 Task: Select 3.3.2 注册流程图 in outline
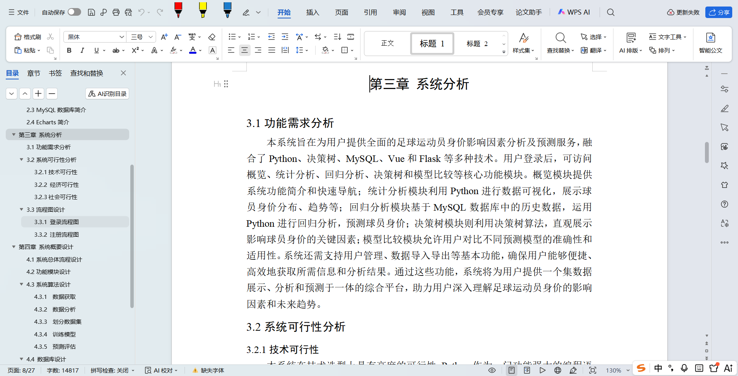[x=57, y=234]
